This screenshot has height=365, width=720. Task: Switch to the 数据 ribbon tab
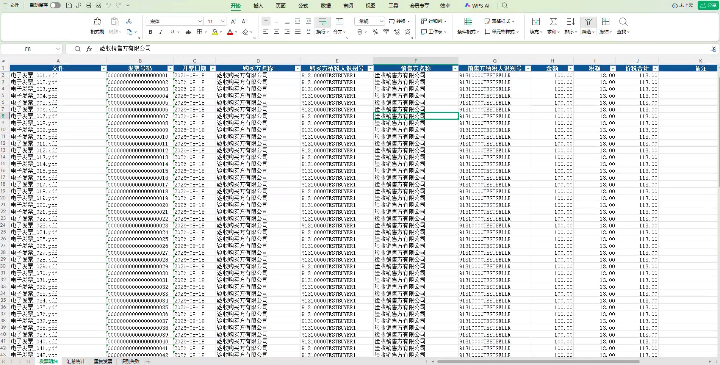coord(326,6)
